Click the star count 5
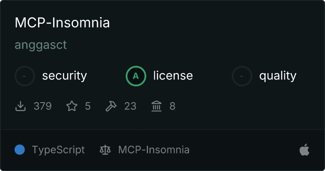This screenshot has height=171, width=325. (x=88, y=106)
